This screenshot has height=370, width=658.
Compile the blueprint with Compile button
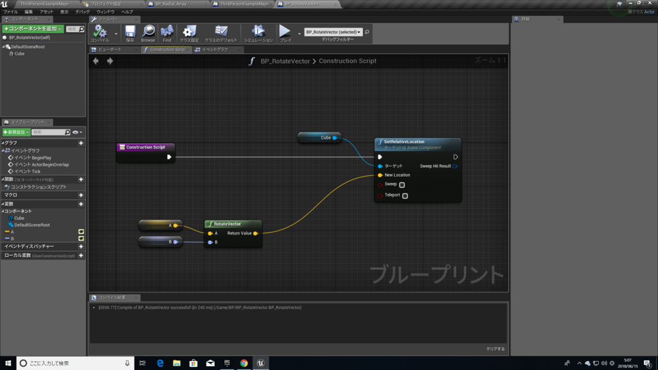pos(100,33)
